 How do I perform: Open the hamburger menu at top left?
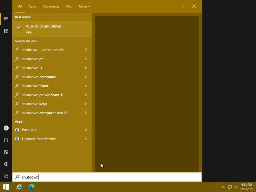point(6,7)
